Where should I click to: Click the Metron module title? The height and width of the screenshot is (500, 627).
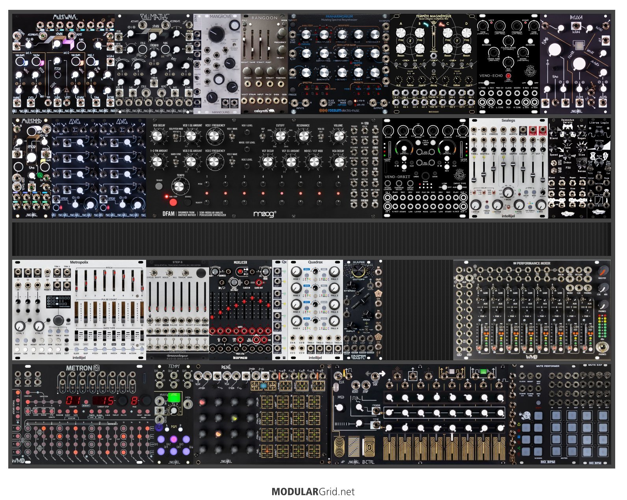coord(79,368)
